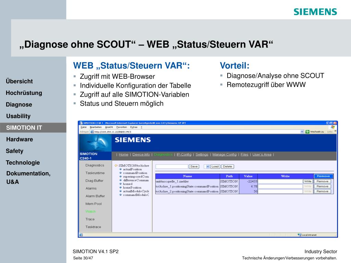
Task: Open the address bar history dropdown
Action: click(302, 132)
